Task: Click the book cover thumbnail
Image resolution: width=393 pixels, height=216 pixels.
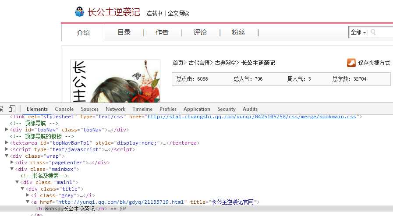Action: [x=115, y=81]
